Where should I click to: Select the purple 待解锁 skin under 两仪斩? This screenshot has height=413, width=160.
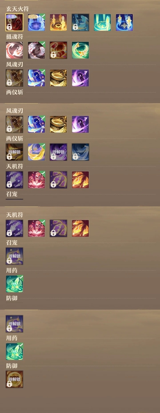click(58, 152)
